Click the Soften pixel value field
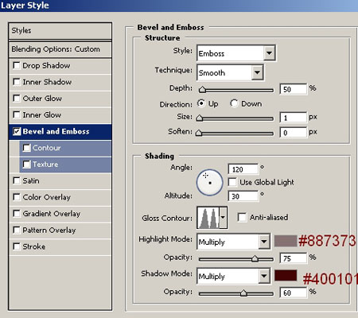Image resolution: width=358 pixels, height=318 pixels. click(294, 133)
